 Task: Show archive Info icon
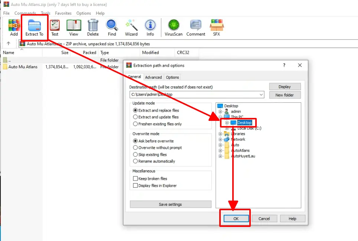pyautogui.click(x=150, y=25)
